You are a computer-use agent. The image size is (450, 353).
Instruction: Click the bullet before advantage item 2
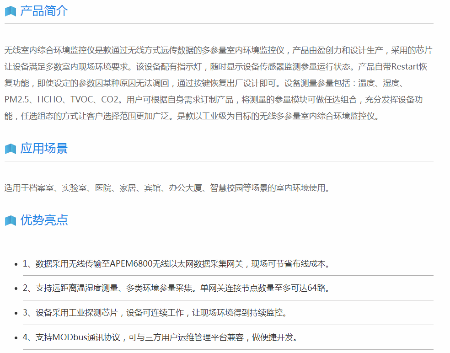pyautogui.click(x=16, y=289)
